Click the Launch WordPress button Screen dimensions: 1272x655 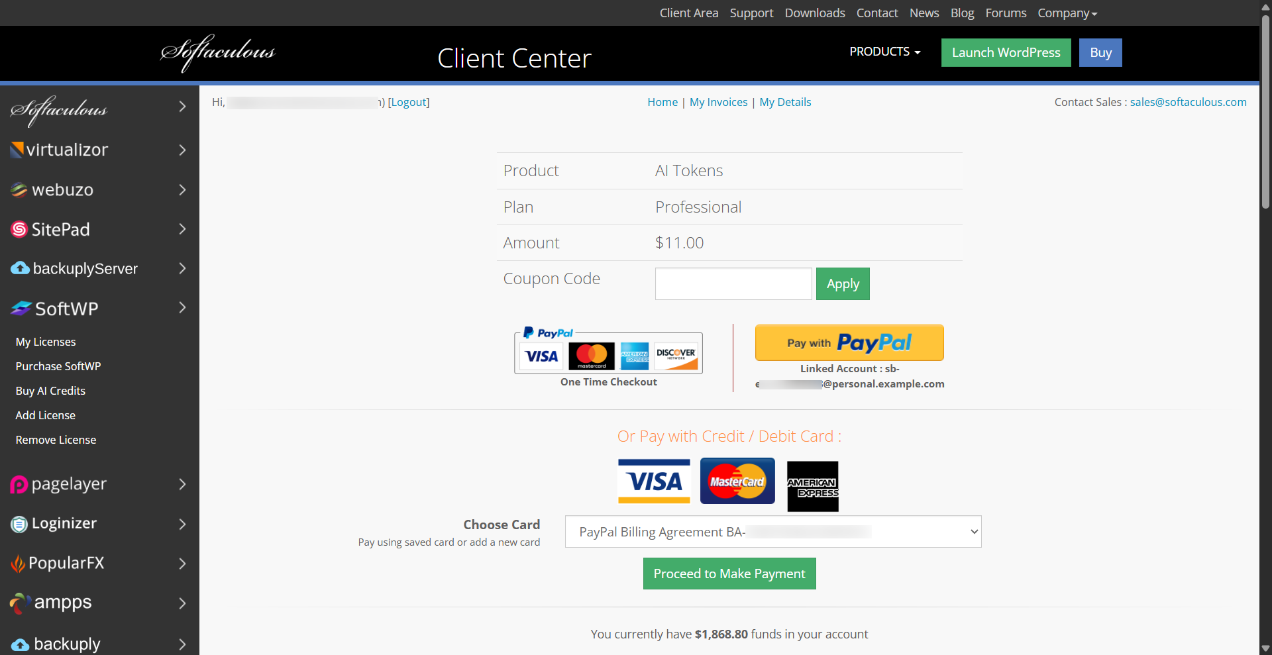click(1006, 52)
